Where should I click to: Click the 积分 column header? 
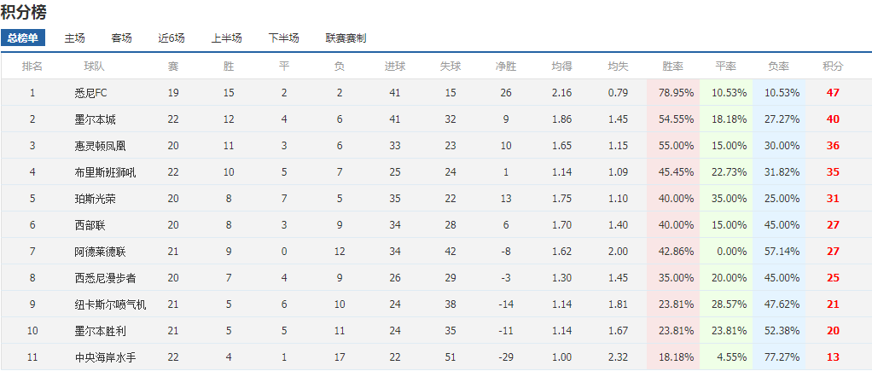(x=833, y=66)
